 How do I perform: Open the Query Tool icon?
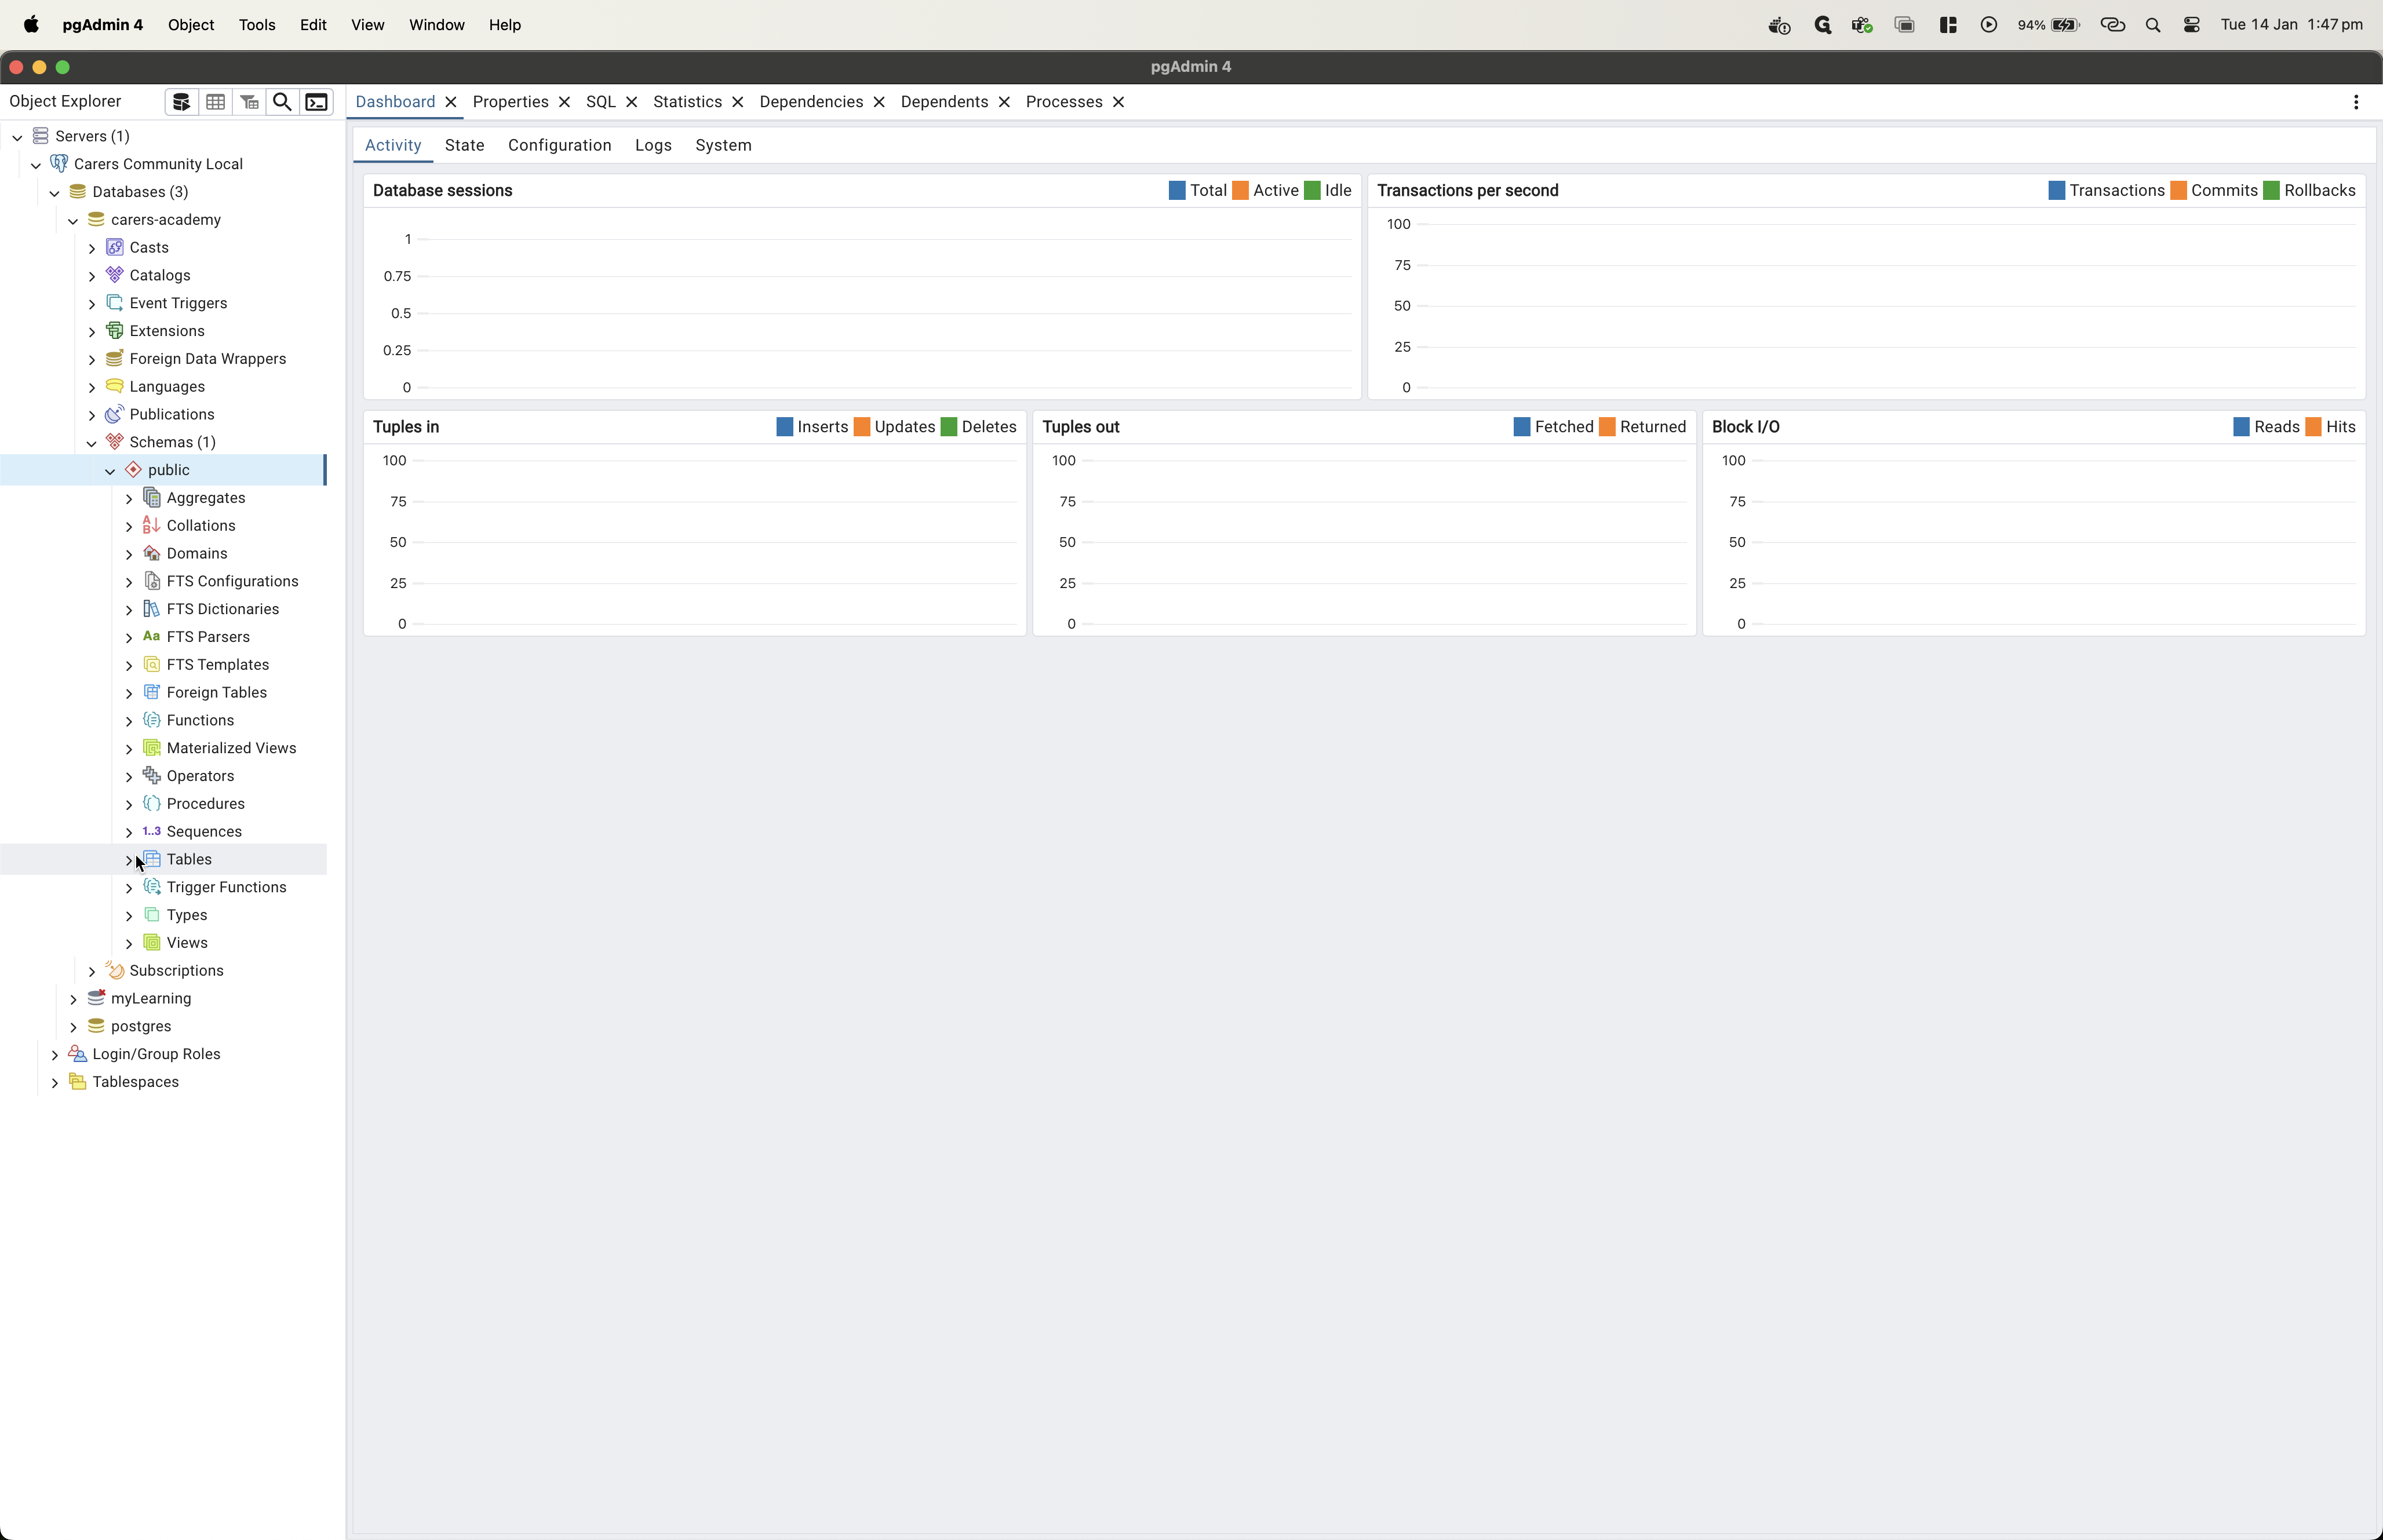(x=181, y=102)
